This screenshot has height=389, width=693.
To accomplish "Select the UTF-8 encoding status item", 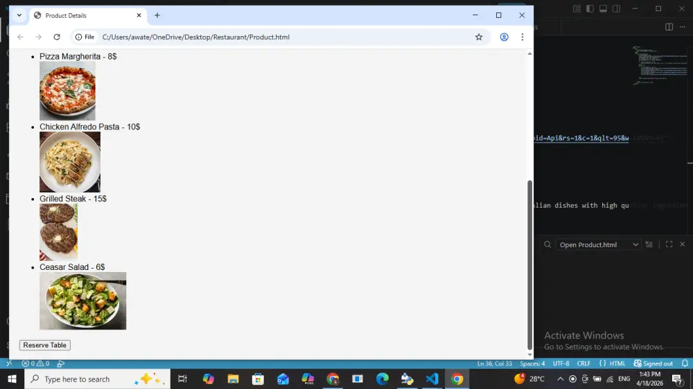I will (x=561, y=363).
